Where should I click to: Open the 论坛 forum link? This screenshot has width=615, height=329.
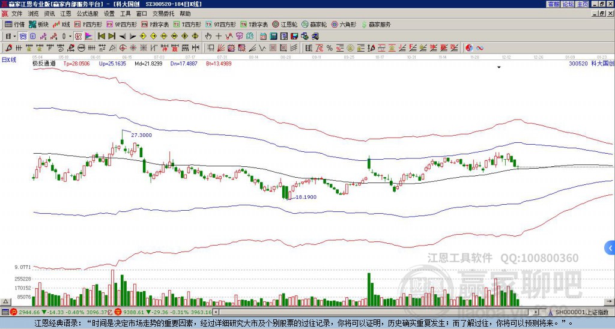click(x=568, y=4)
